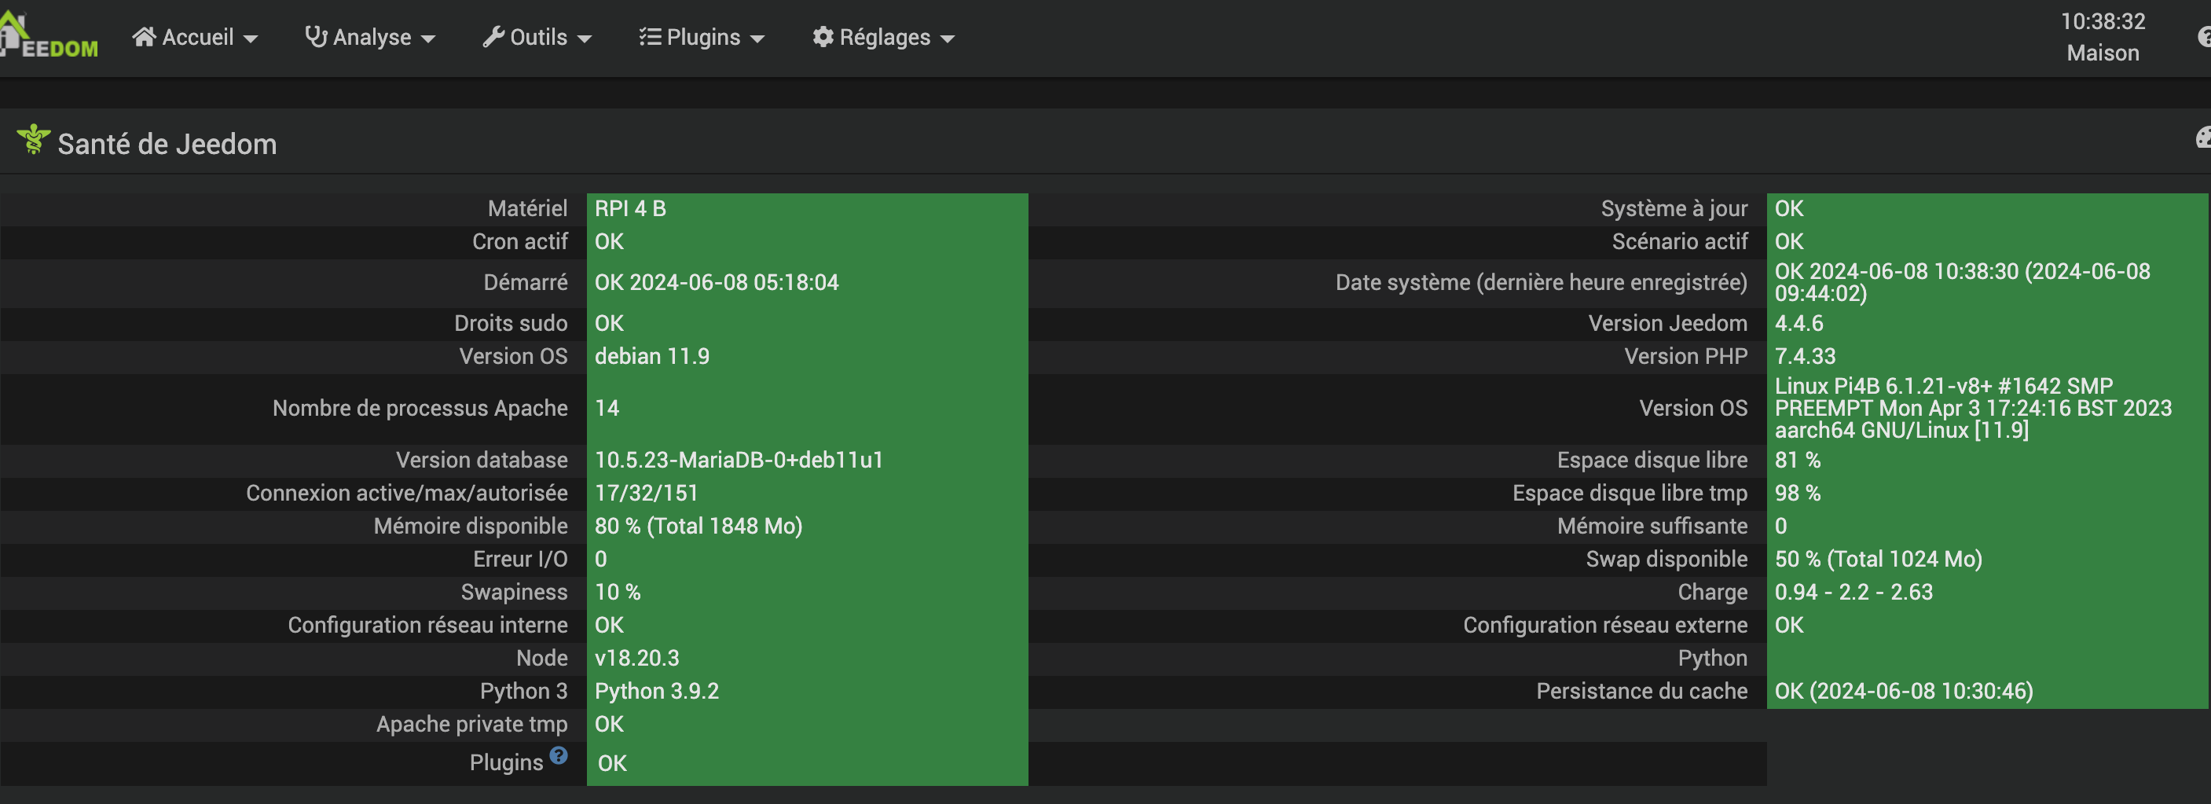Click the green health icon beside Santé de Jeedom
Viewport: 2211px width, 804px height.
point(34,140)
